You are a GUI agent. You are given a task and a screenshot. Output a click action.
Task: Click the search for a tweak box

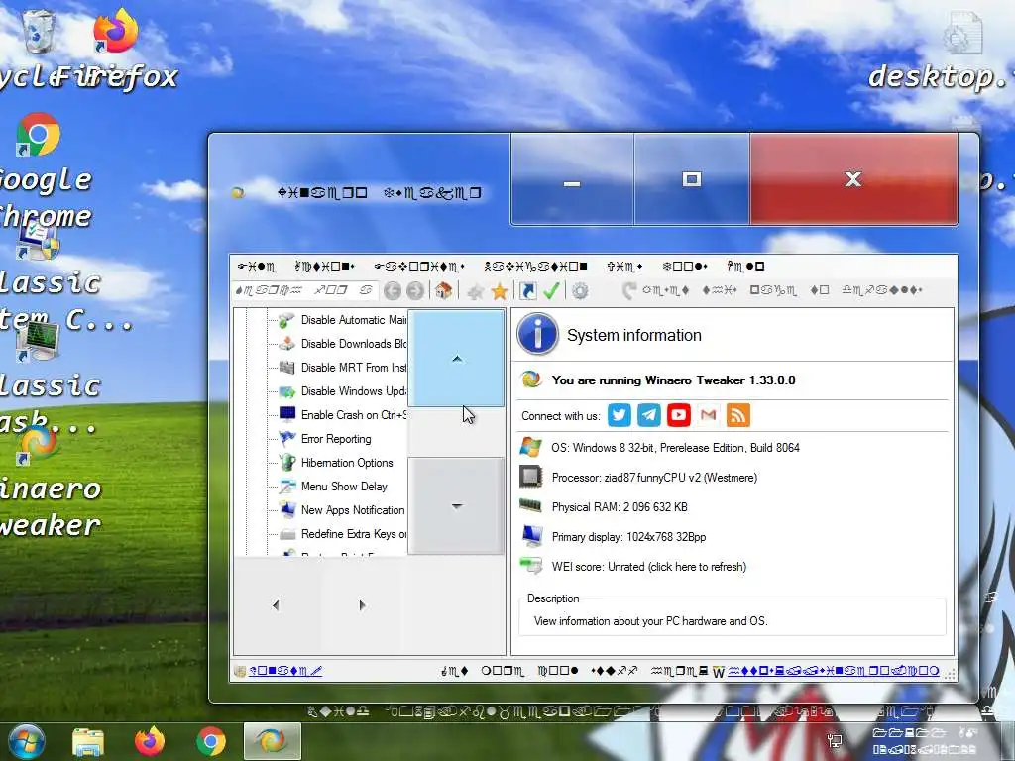coord(303,290)
